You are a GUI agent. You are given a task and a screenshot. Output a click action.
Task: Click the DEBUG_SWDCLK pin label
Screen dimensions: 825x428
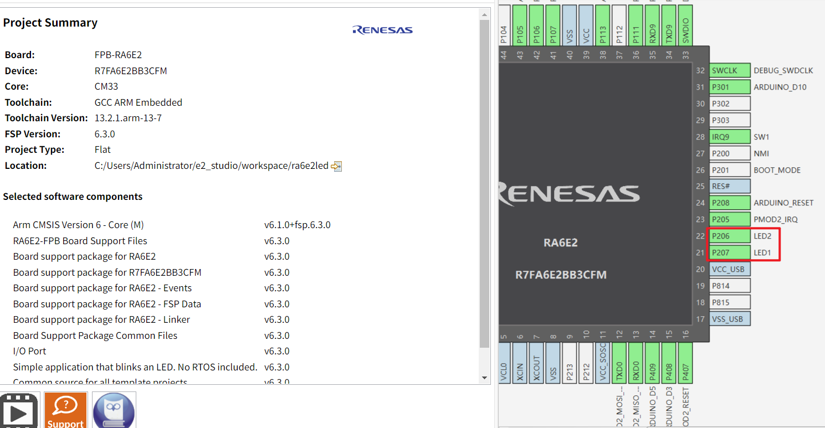coord(783,71)
